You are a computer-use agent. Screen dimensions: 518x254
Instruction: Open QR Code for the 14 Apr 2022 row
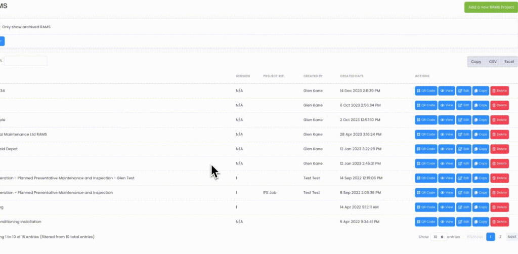click(x=426, y=207)
